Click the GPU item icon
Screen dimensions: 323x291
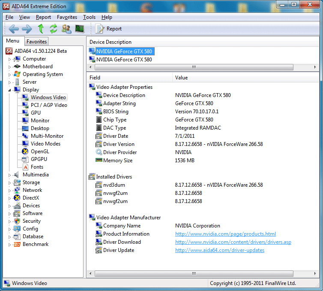tap(25, 113)
